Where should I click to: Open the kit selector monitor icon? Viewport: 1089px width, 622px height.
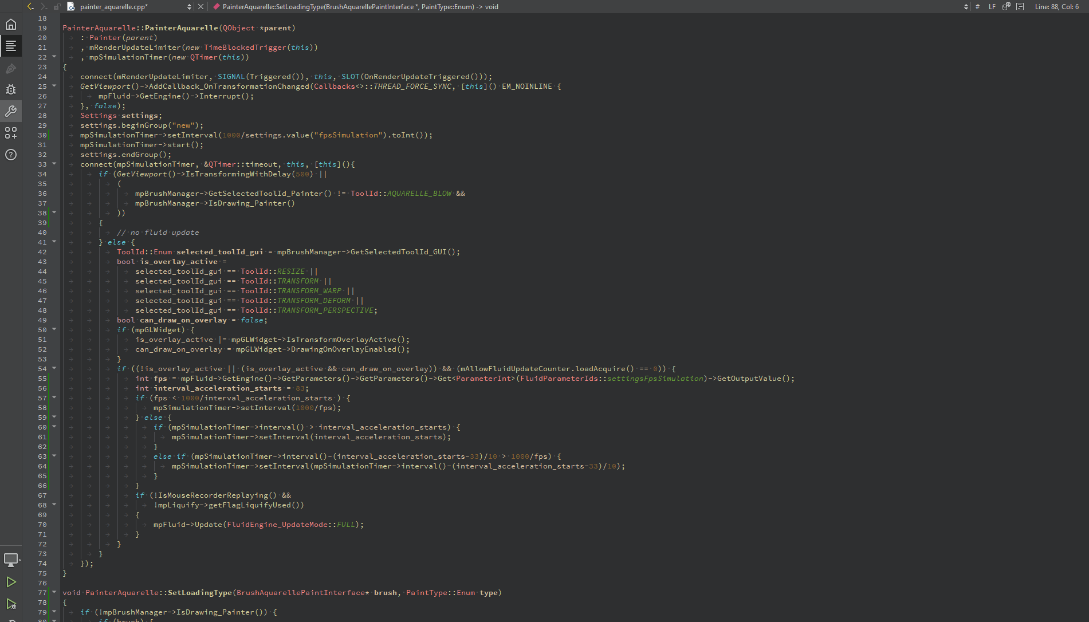point(11,560)
